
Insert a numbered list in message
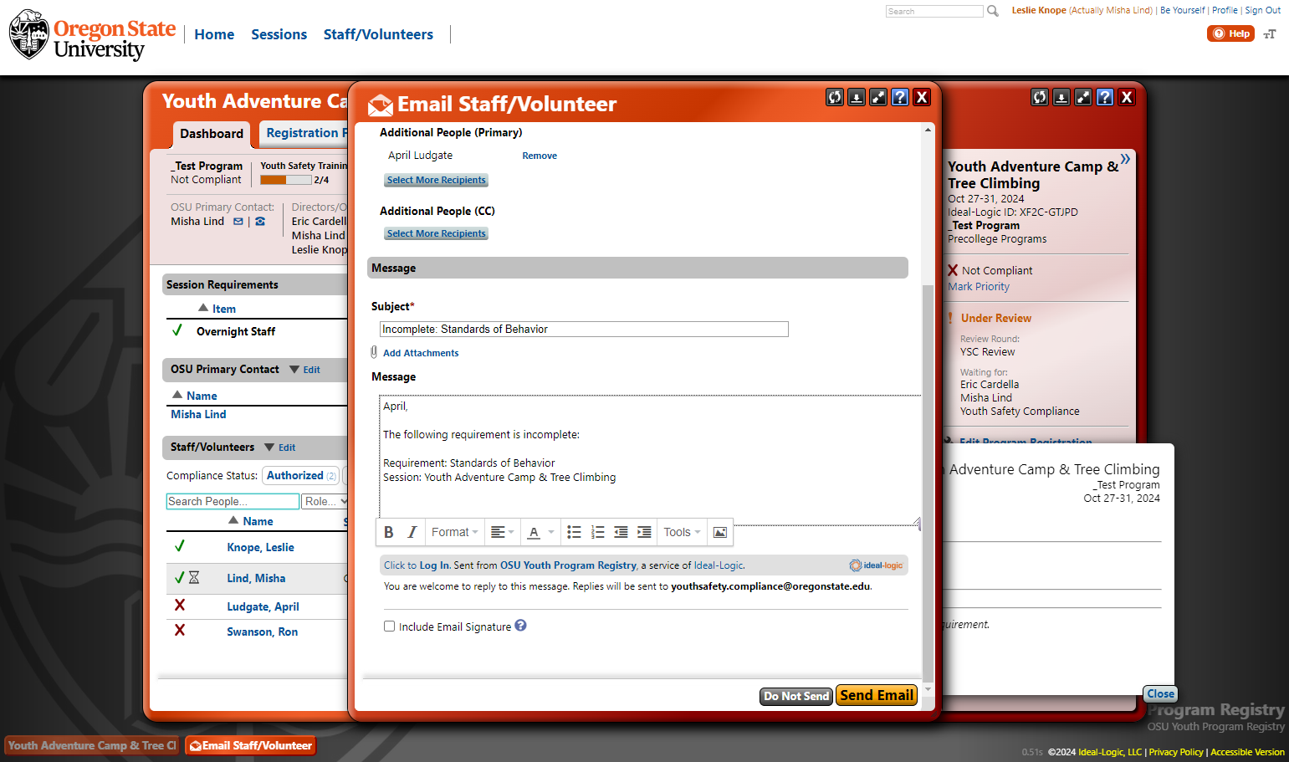[597, 532]
